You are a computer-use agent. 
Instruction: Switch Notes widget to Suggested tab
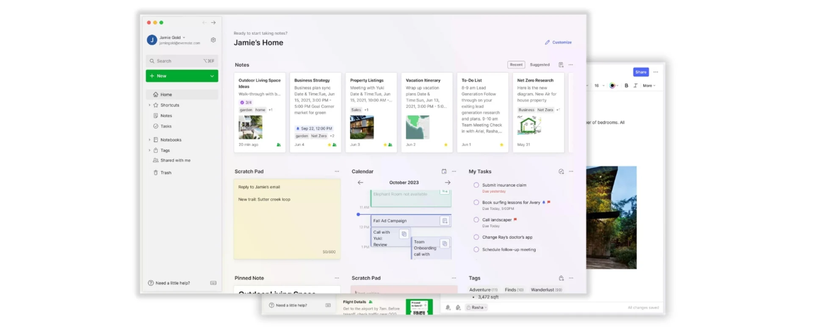pos(540,65)
